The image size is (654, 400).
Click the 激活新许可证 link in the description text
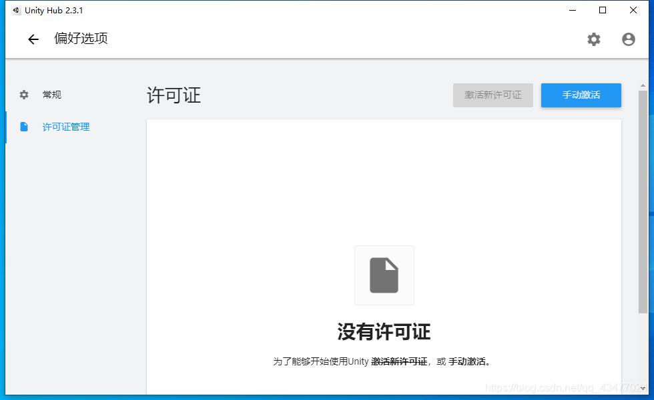click(x=400, y=361)
